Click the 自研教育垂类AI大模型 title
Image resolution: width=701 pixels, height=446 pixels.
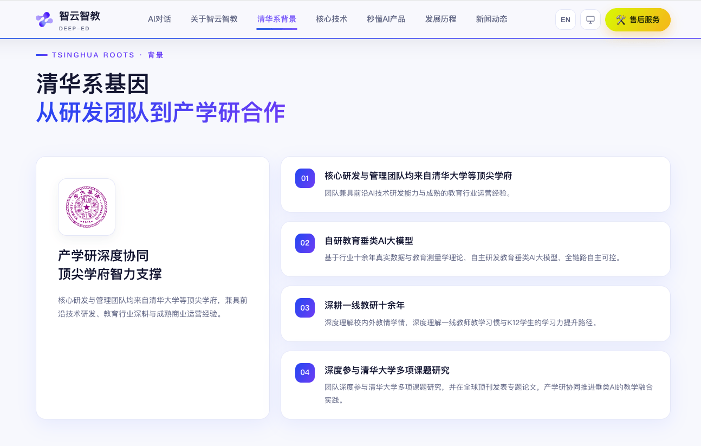369,241
